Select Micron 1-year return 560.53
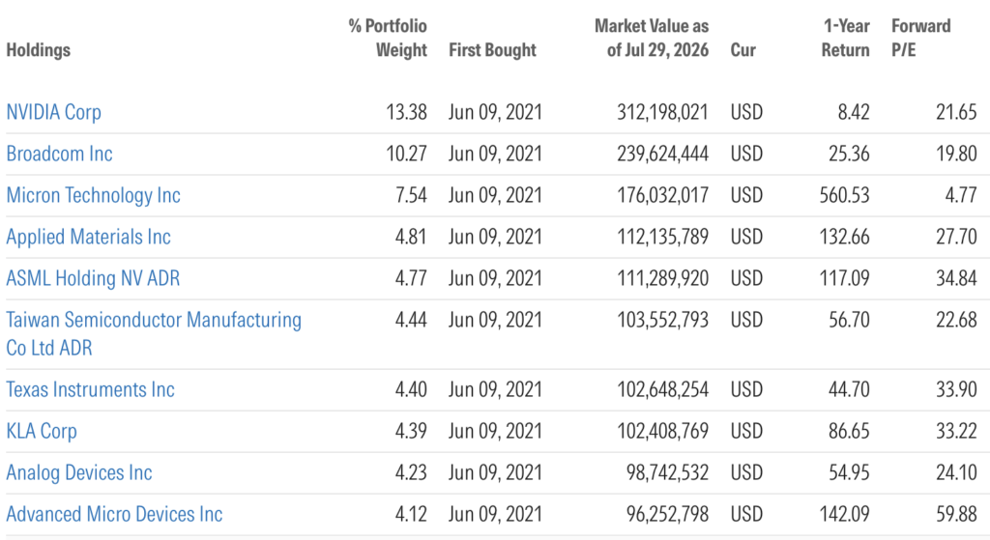 click(x=845, y=195)
